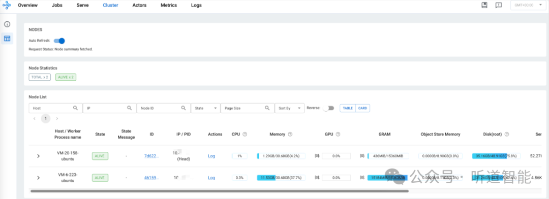Open the Actors tab
Image resolution: width=549 pixels, height=199 pixels.
point(139,5)
